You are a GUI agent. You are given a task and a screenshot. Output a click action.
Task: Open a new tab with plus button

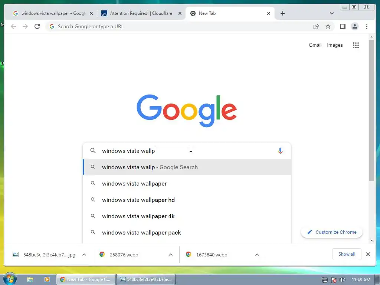tap(282, 13)
